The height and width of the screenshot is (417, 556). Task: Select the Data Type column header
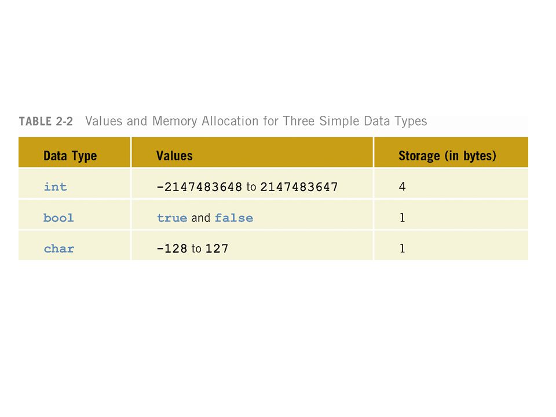point(70,156)
